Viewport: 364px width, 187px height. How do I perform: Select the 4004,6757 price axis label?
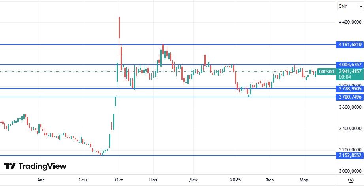tap(349, 64)
